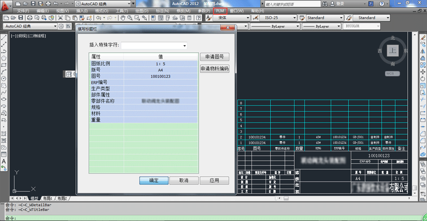
Task: Click the 图号 value cell 100100123
Action: pos(161,76)
